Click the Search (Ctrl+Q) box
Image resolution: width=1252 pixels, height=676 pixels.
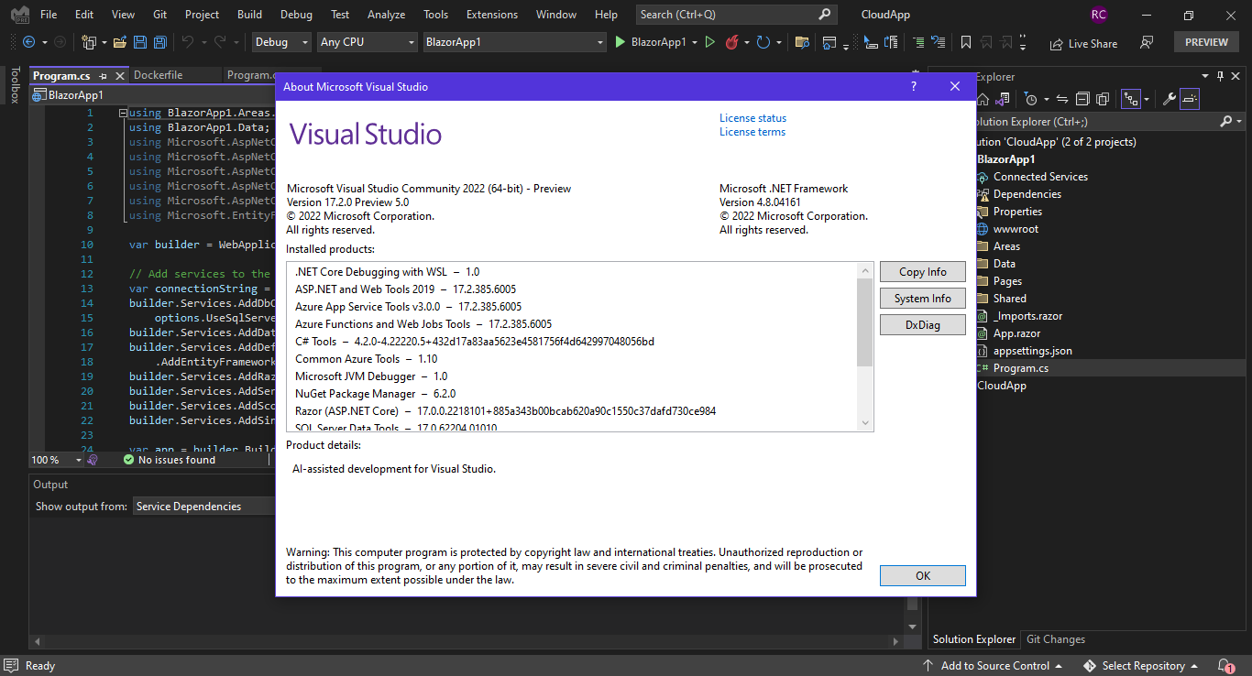tap(736, 15)
